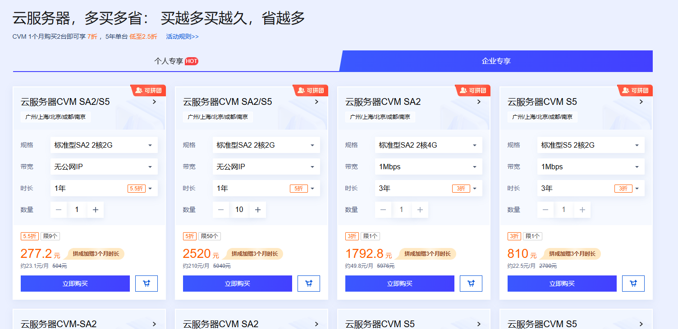Click 云服务器CVM SA2/S5 title on 2520元 card
678x329 pixels.
[228, 102]
